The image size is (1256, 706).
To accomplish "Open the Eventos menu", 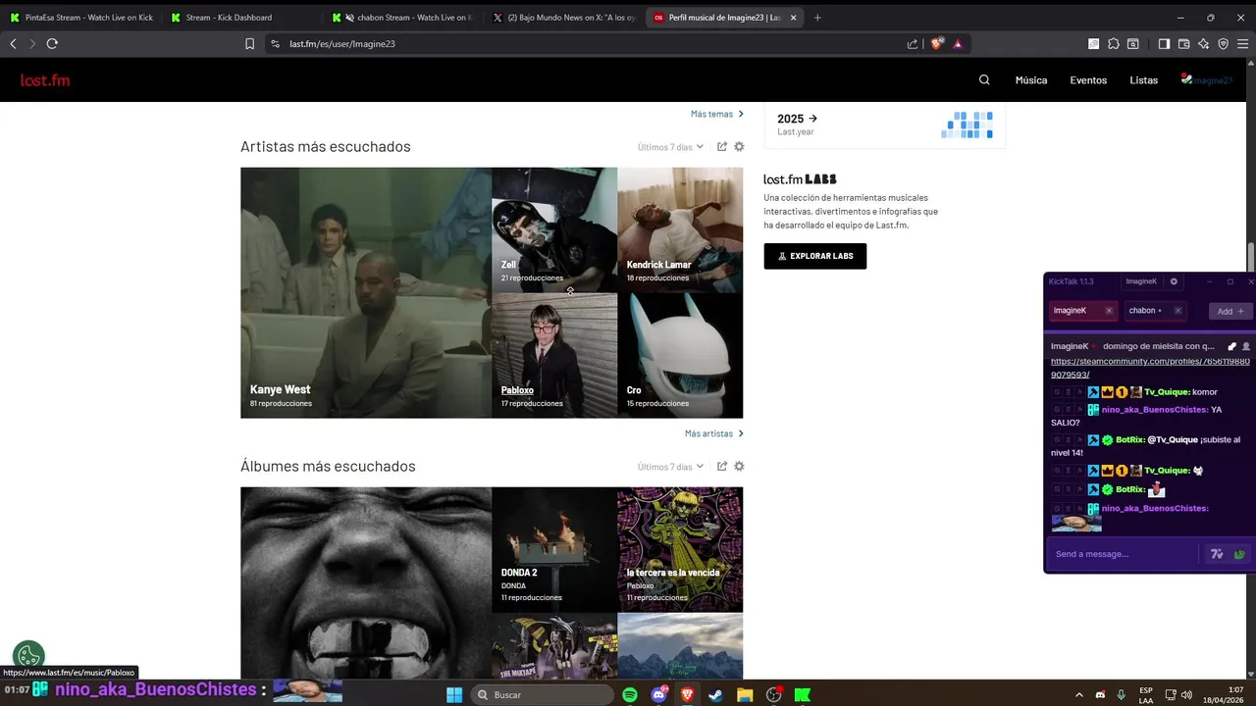I will coord(1088,80).
